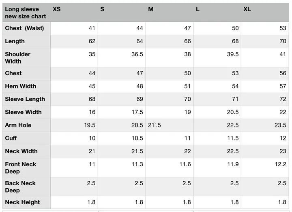Click the Cuff row label
292x212 pixels.
click(x=11, y=138)
